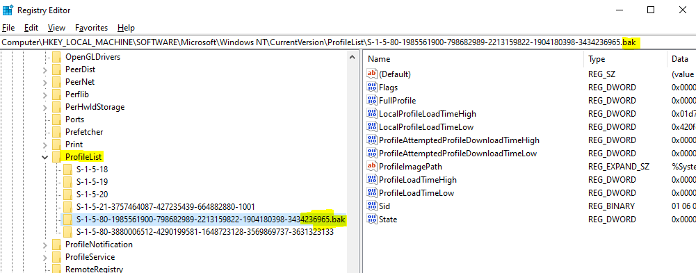Screen dimensions: 696x273
Task: Select the S-1-5-21-3757464087 profile key ending in 1001
Action: (165, 206)
